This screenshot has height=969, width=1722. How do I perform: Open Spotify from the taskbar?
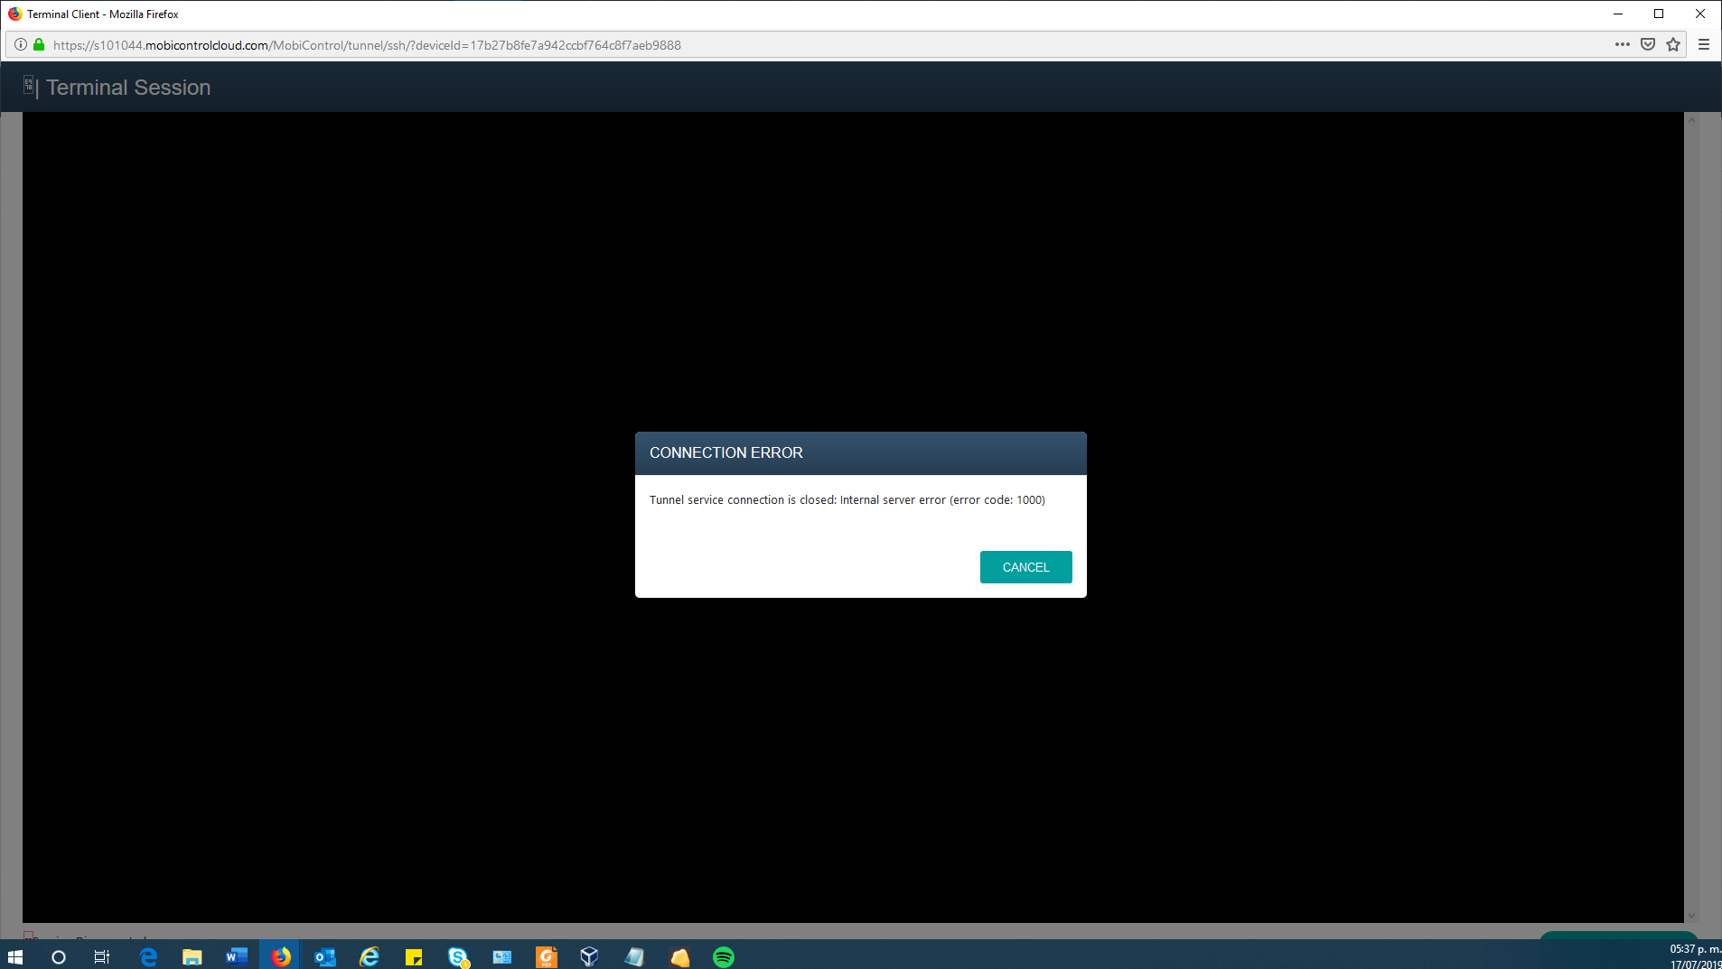(x=724, y=956)
